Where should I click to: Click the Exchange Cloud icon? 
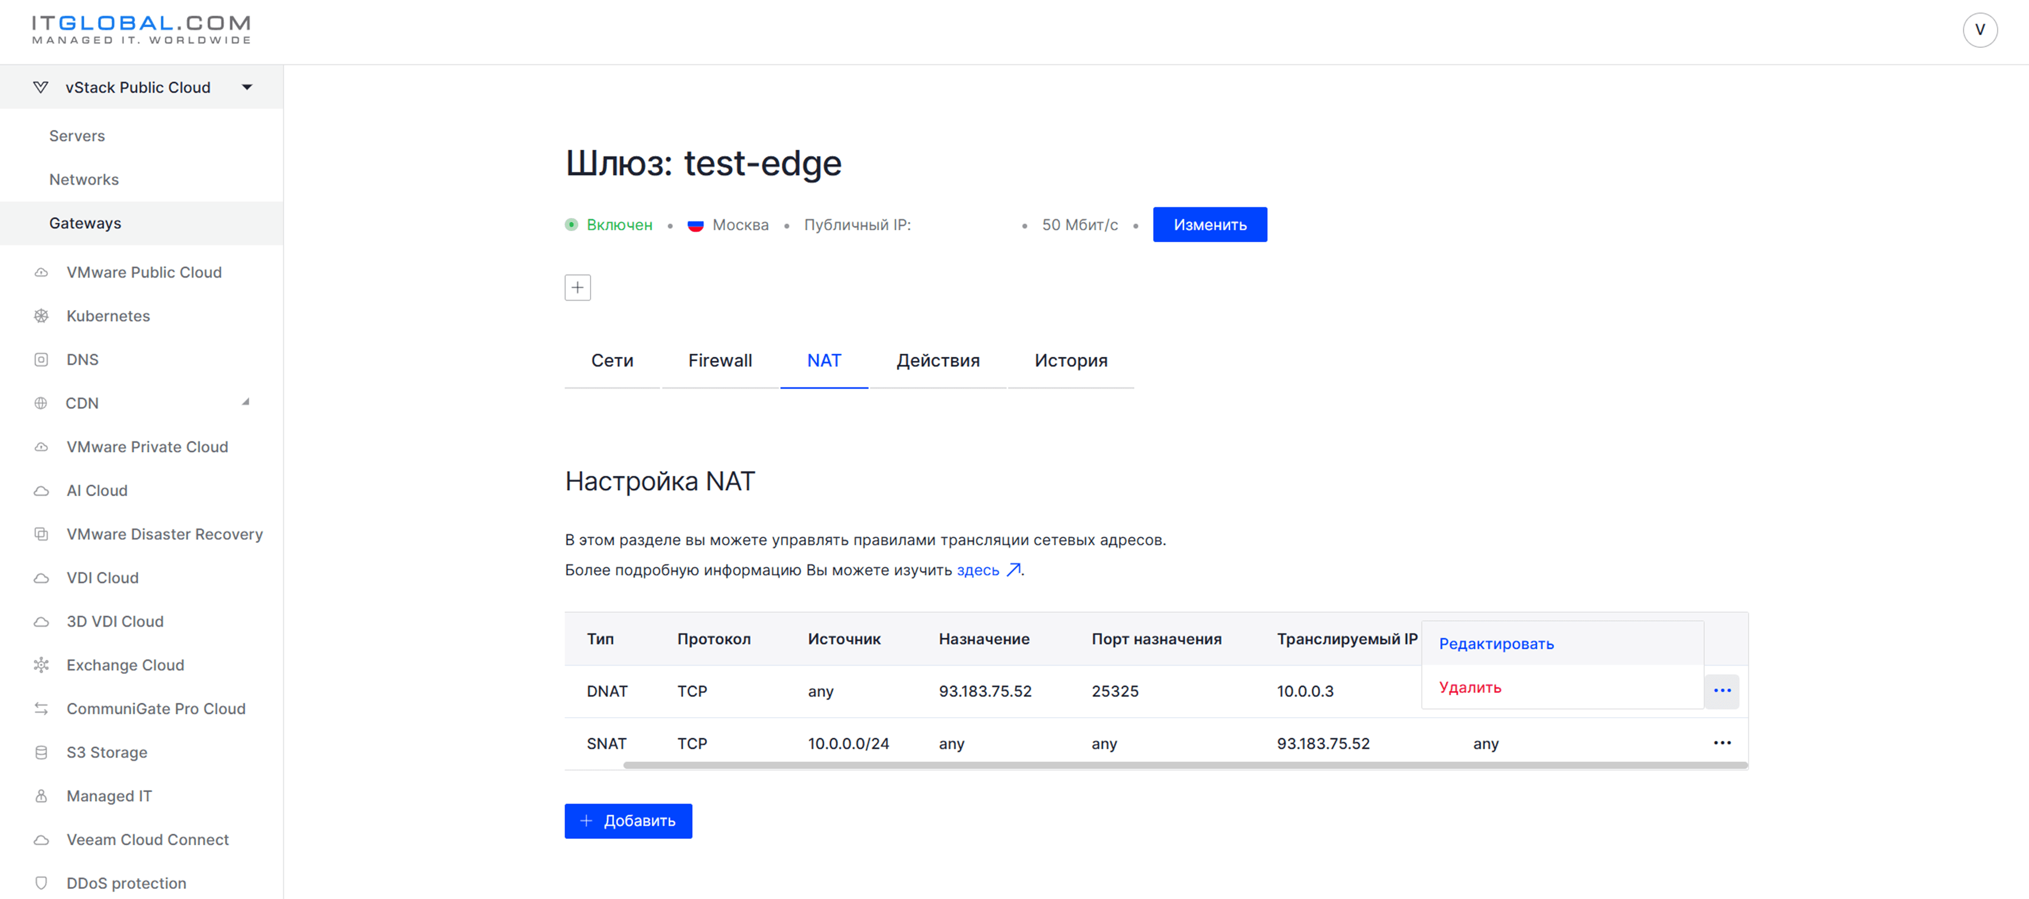41,665
